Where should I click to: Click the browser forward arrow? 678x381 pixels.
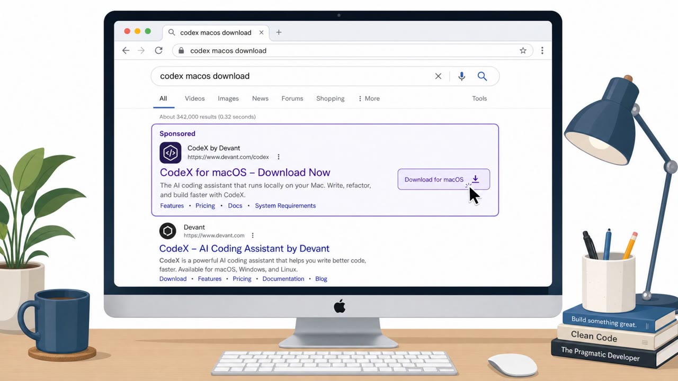pos(141,51)
